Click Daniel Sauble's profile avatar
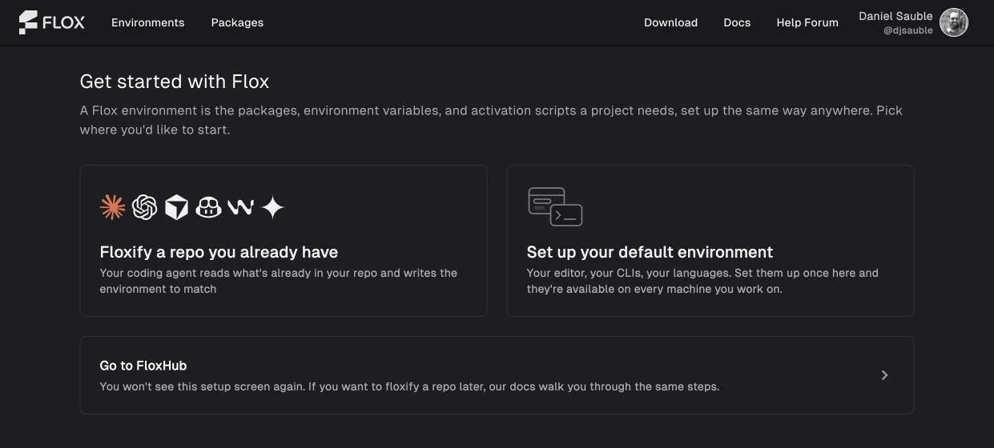994x448 pixels. pyautogui.click(x=953, y=22)
